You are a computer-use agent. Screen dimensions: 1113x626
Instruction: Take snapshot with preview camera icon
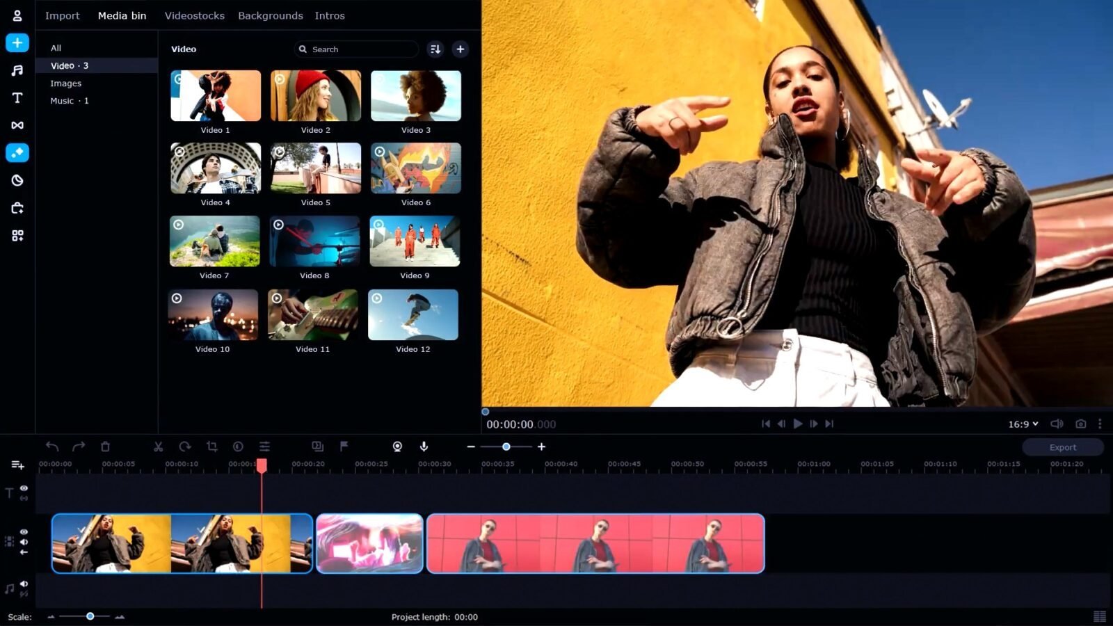[1080, 424]
